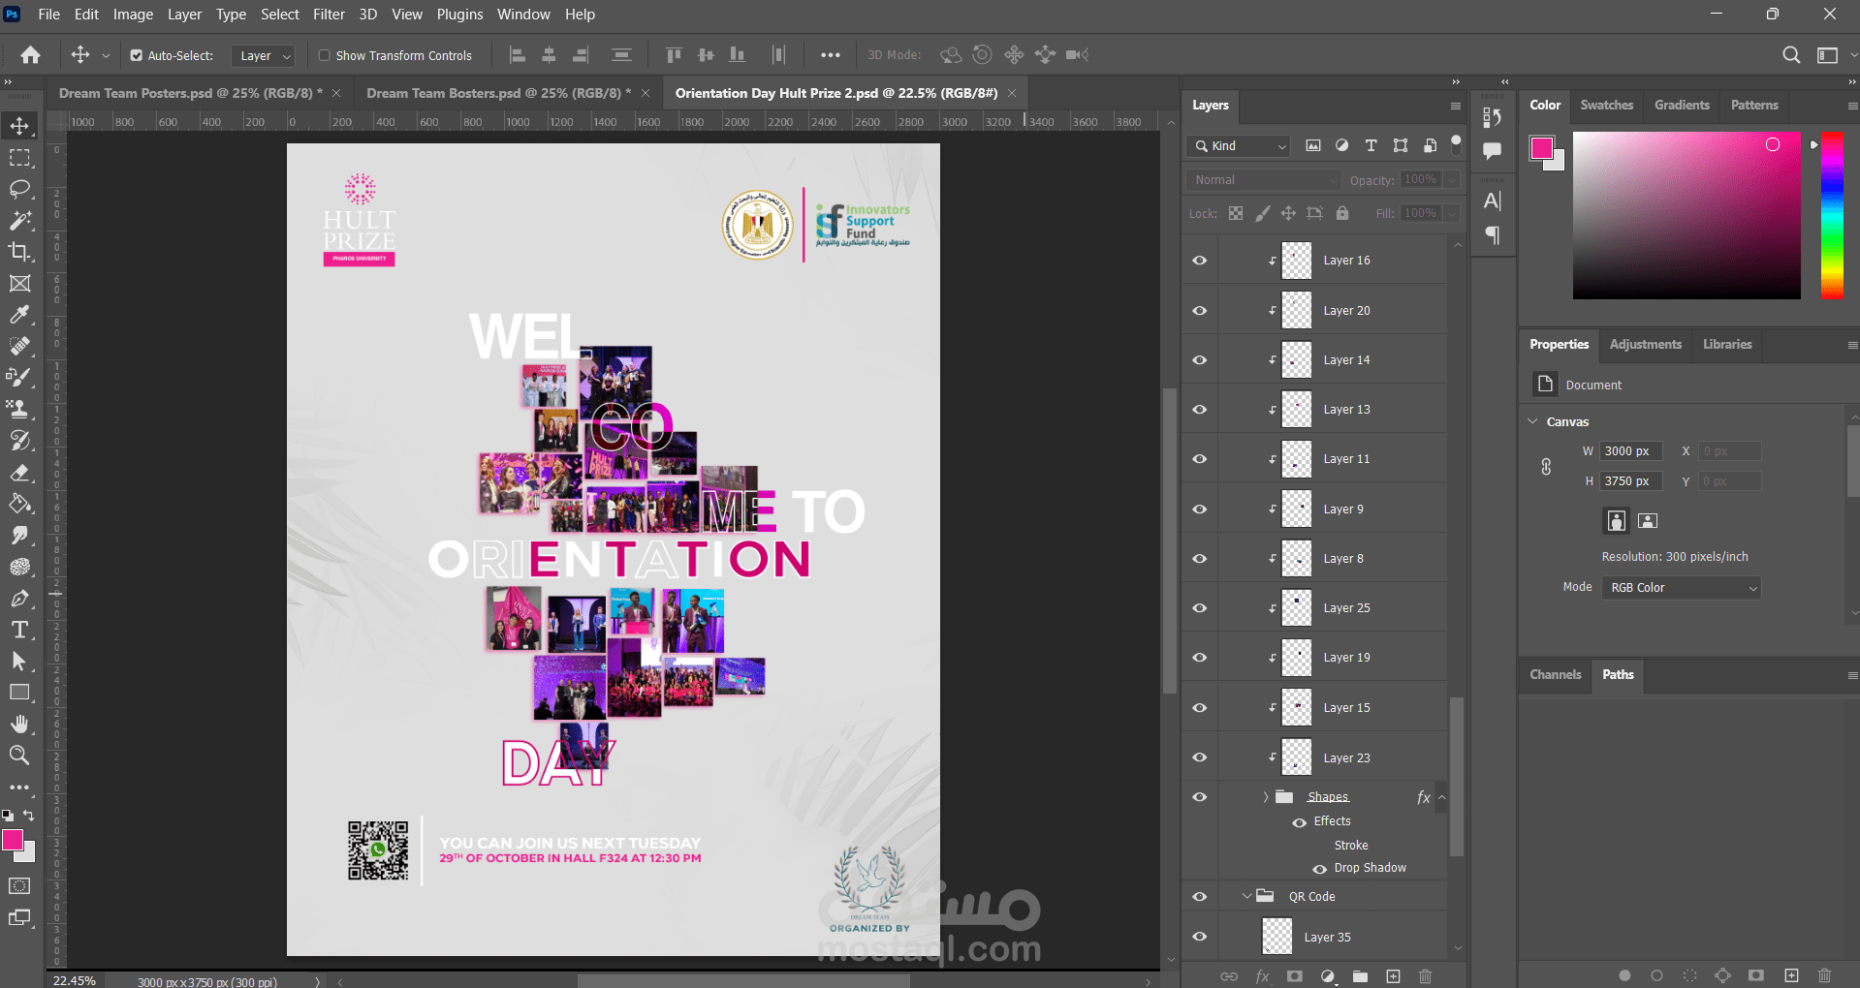
Task: Expand the Shapes group folder
Action: (1266, 797)
